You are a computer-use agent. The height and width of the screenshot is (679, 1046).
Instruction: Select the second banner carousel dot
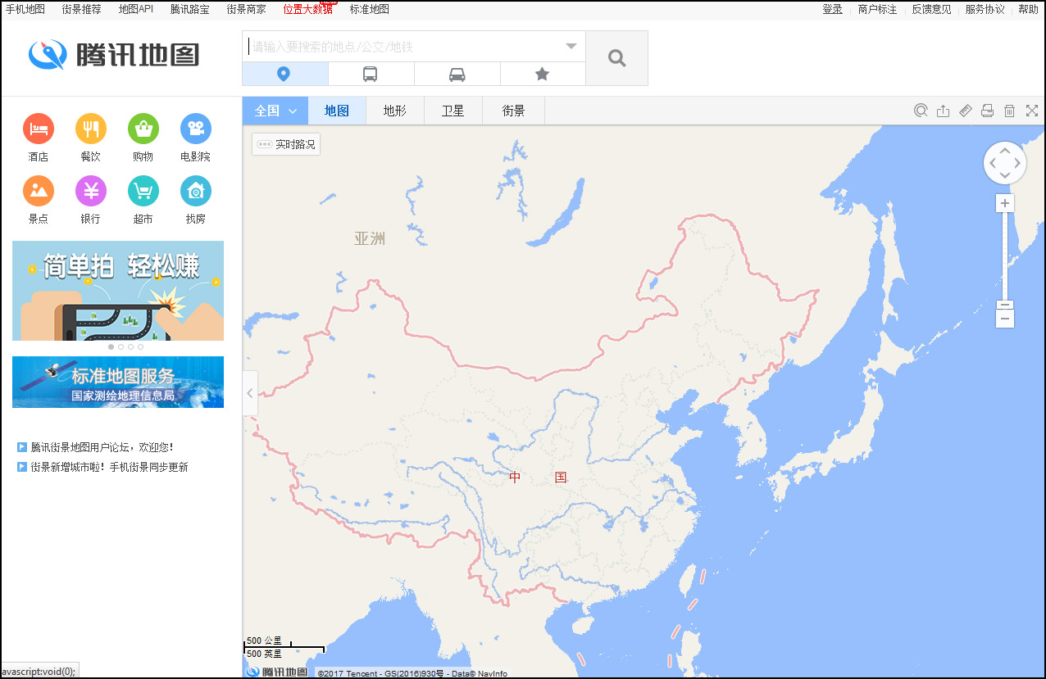(x=121, y=346)
